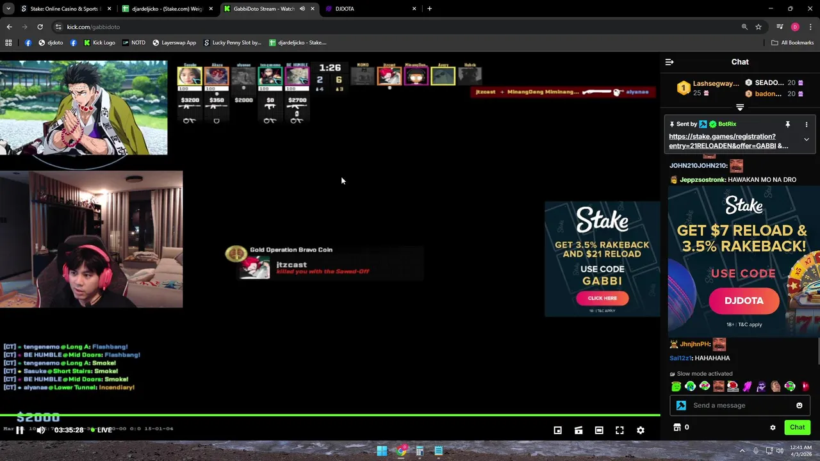Open a new browser tab
This screenshot has width=820, height=461.
pos(429,9)
